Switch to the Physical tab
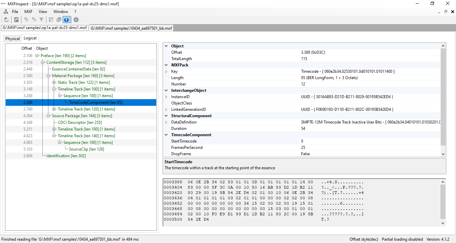The height and width of the screenshot is (243, 456). point(13,39)
